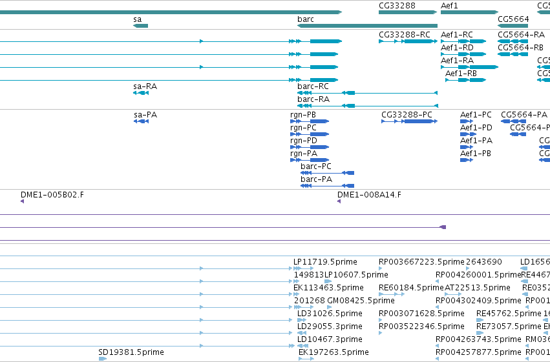This screenshot has height=362, width=550.
Task: Select transcript Aef1-RD
Action: (463, 54)
